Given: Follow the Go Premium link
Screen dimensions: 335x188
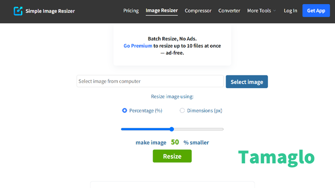Looking at the screenshot, I should (x=138, y=46).
